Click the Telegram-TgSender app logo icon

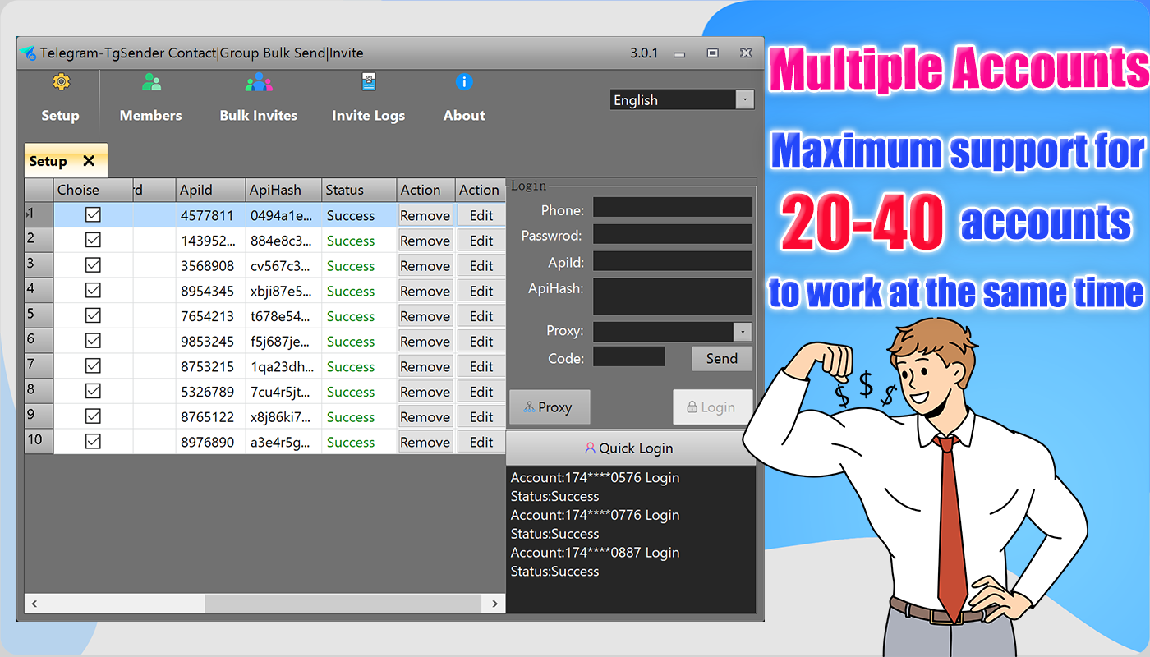pos(29,53)
